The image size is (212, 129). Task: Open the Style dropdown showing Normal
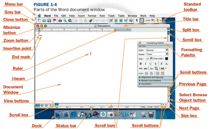[x=157, y=50]
